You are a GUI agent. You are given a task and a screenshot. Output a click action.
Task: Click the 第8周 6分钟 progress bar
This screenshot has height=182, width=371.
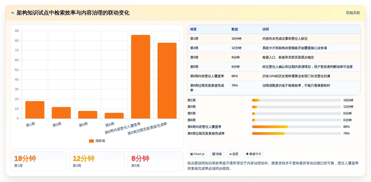(x=297, y=120)
